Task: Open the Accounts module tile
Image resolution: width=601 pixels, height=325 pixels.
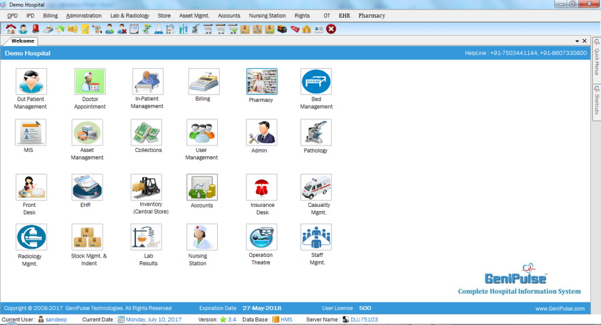Action: [202, 187]
